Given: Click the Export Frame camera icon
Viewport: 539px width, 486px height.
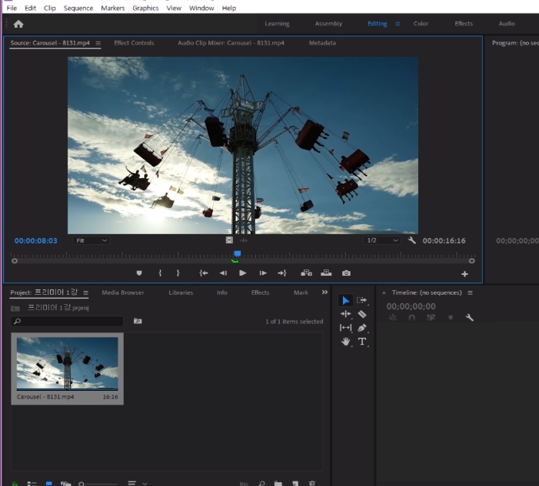Looking at the screenshot, I should tap(346, 273).
